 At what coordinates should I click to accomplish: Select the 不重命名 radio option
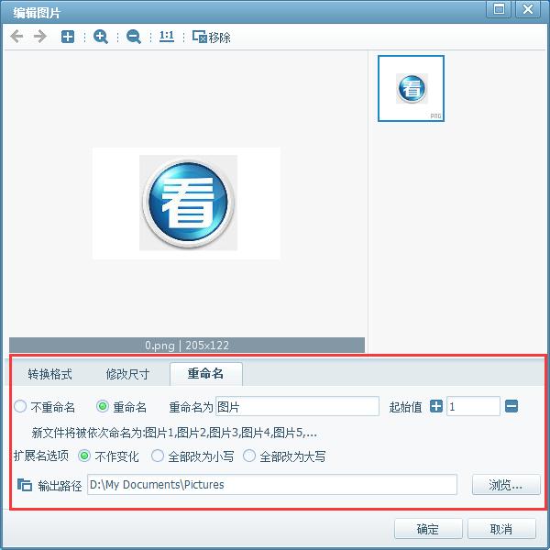click(x=44, y=407)
